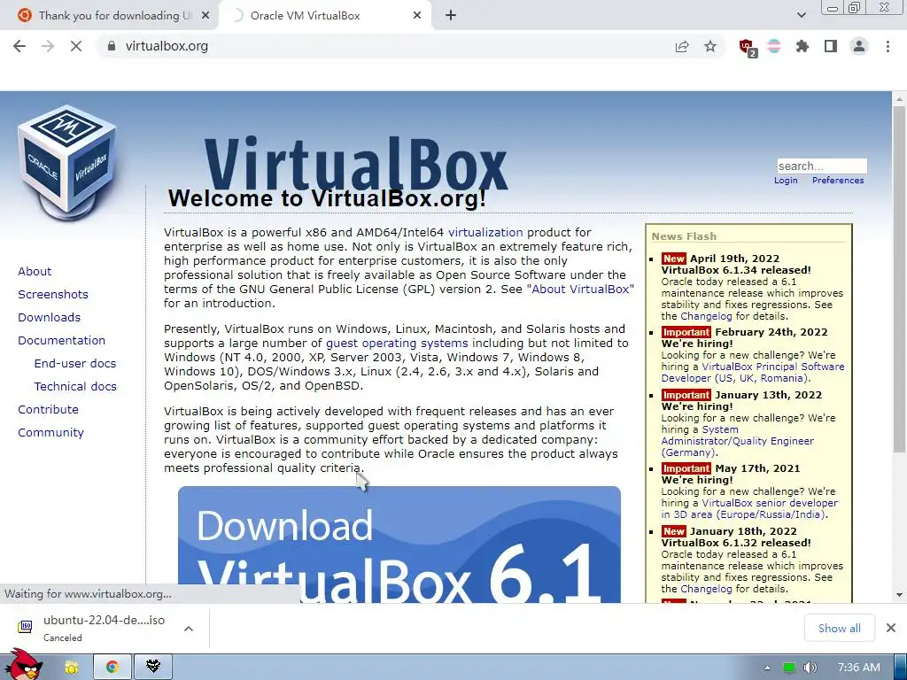The height and width of the screenshot is (680, 907).
Task: Open the black bird taskbar app
Action: tap(152, 668)
